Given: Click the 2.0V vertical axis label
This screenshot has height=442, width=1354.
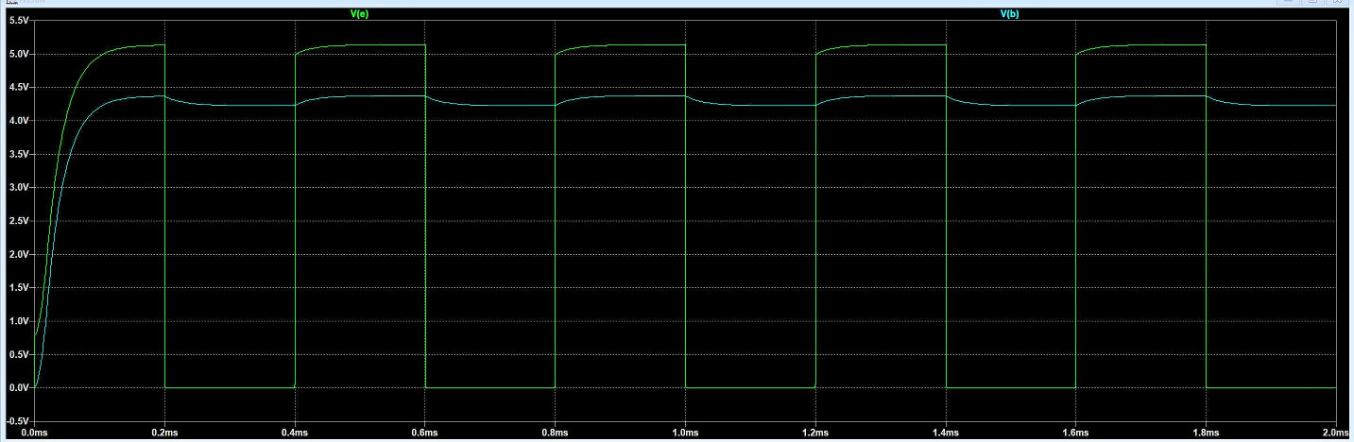Looking at the screenshot, I should click(16, 255).
